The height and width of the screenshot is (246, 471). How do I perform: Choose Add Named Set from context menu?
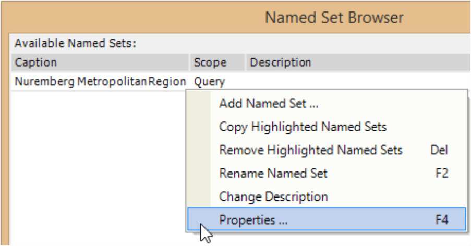click(269, 103)
